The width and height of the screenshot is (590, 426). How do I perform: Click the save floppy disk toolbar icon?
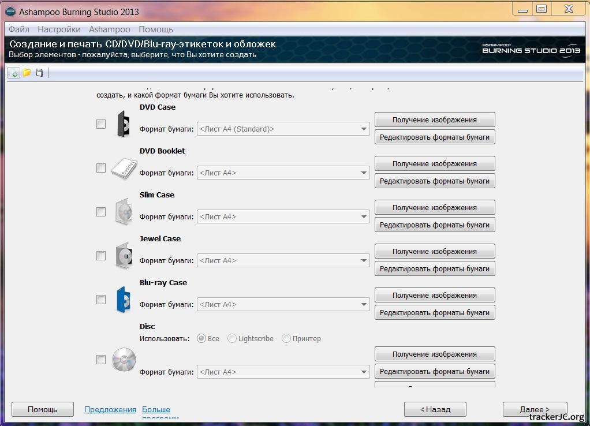click(x=39, y=73)
